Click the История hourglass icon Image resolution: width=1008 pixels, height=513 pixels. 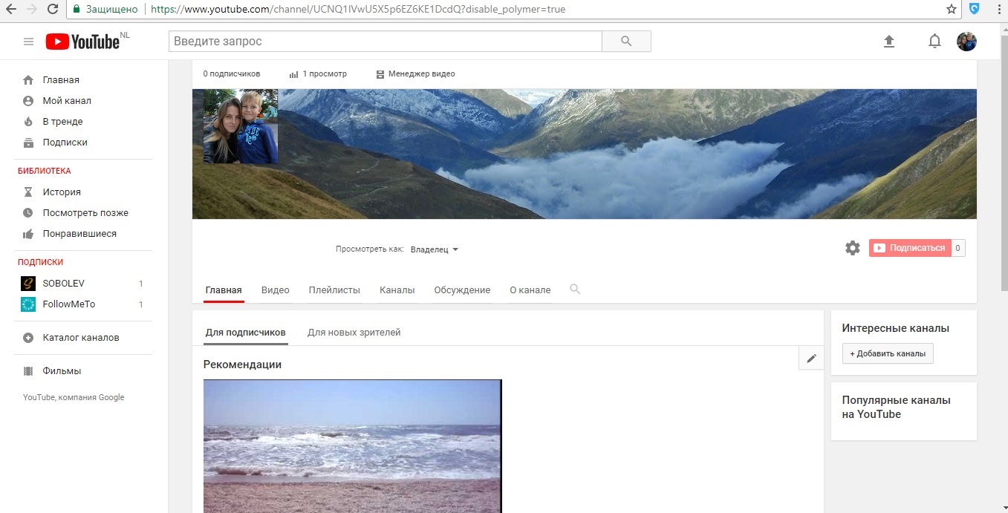coord(28,192)
